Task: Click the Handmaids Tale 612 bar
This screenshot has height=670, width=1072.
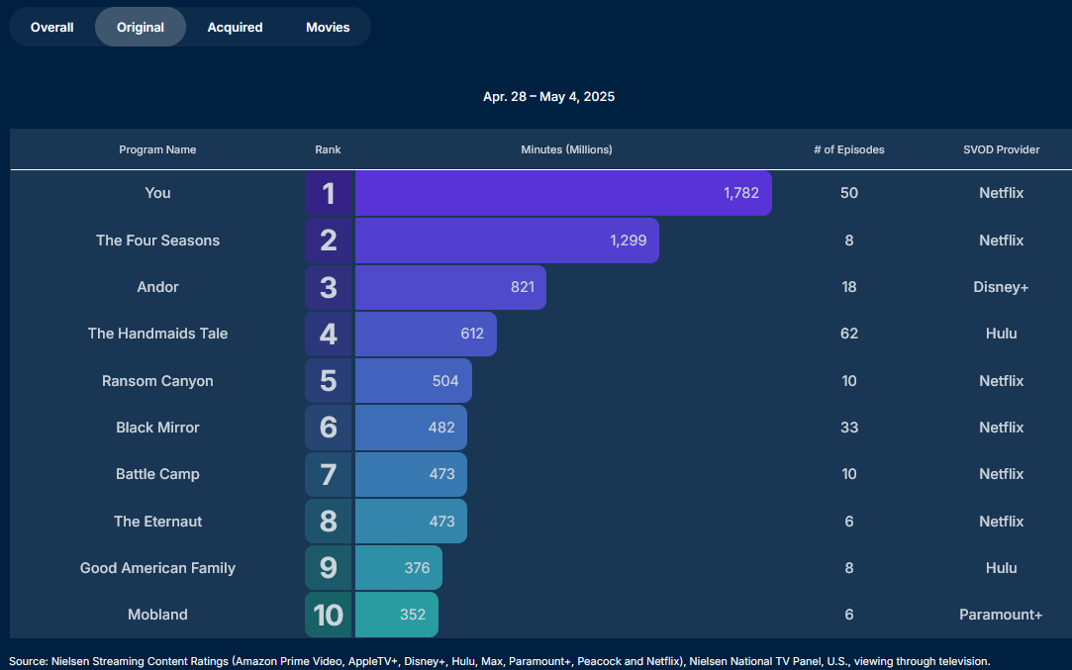Action: pyautogui.click(x=426, y=334)
